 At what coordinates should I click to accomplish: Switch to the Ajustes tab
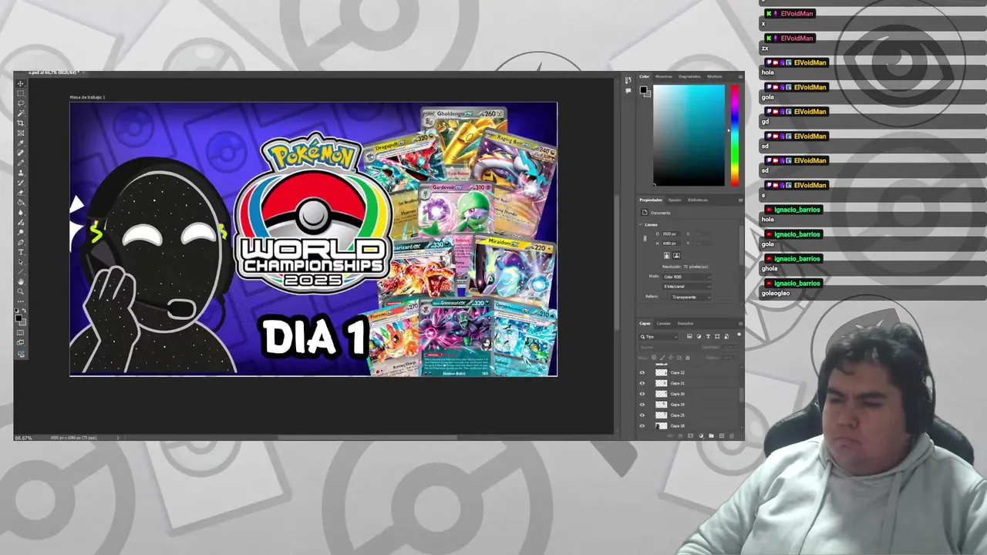[x=675, y=200]
